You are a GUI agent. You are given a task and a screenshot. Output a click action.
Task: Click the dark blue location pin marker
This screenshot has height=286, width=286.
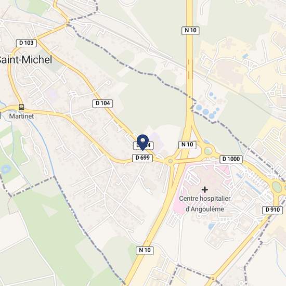(x=143, y=142)
